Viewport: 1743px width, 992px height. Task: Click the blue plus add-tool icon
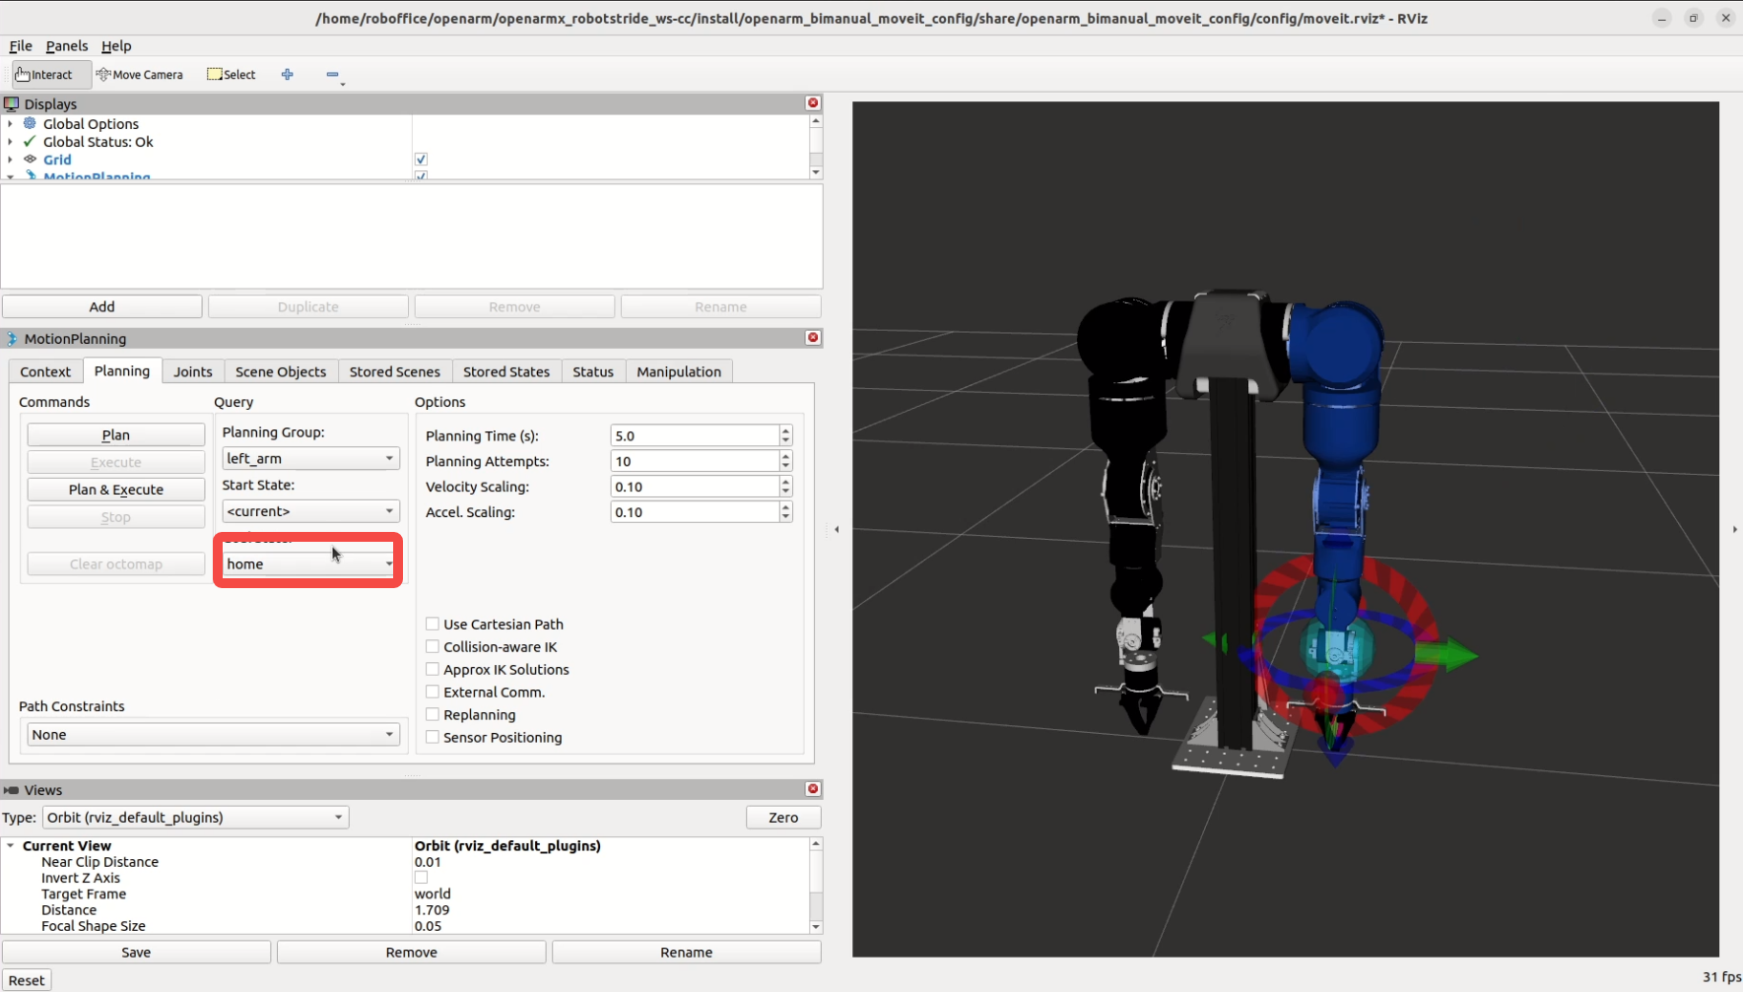tap(288, 75)
